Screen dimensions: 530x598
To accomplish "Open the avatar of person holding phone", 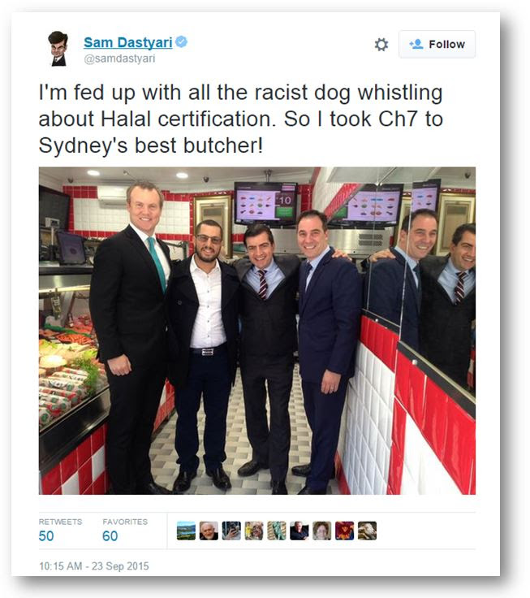I will click(x=231, y=531).
